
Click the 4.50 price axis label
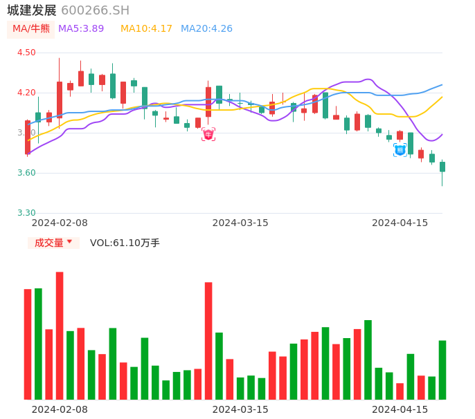pos(26,53)
